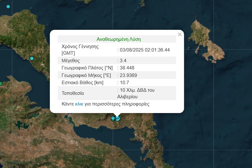The width and height of the screenshot is (252, 168).
Task: Close the earthquake info popup
Action: point(180,35)
